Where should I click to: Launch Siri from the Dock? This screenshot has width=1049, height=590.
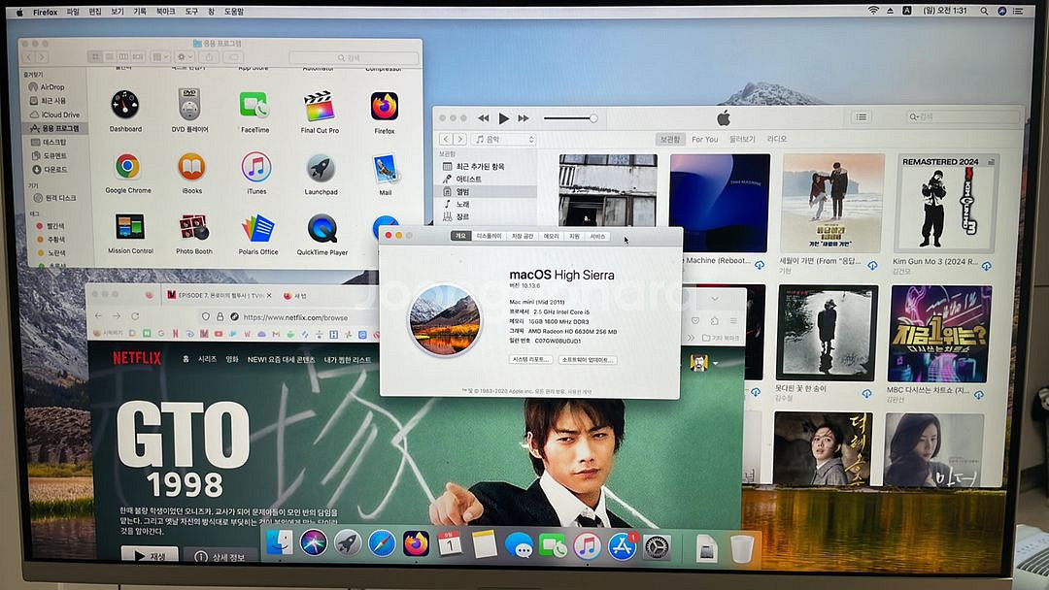coord(313,543)
